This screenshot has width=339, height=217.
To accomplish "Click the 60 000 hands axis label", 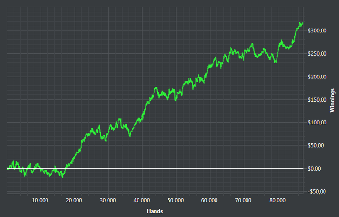I will click(210, 200).
